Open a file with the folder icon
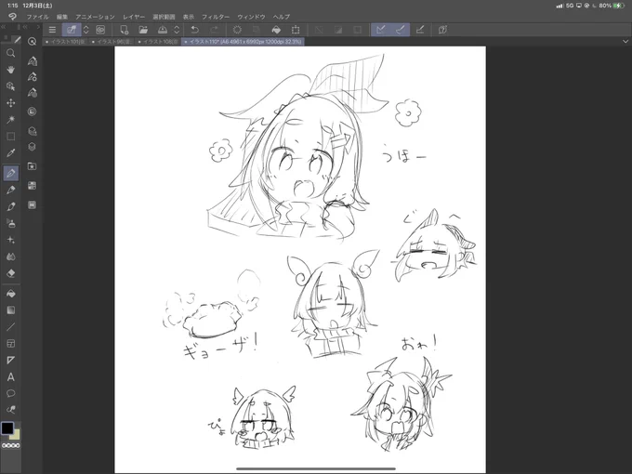632x474 pixels. pyautogui.click(x=143, y=30)
